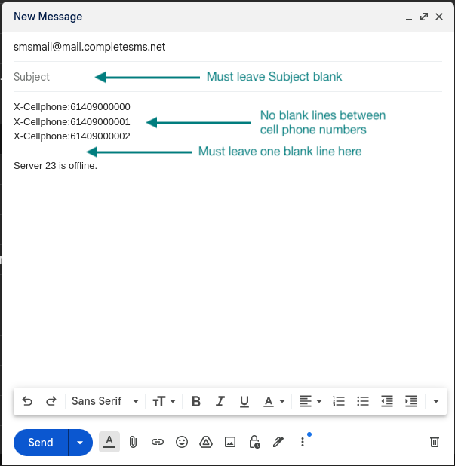
Task: Increase the indent level
Action: 411,401
